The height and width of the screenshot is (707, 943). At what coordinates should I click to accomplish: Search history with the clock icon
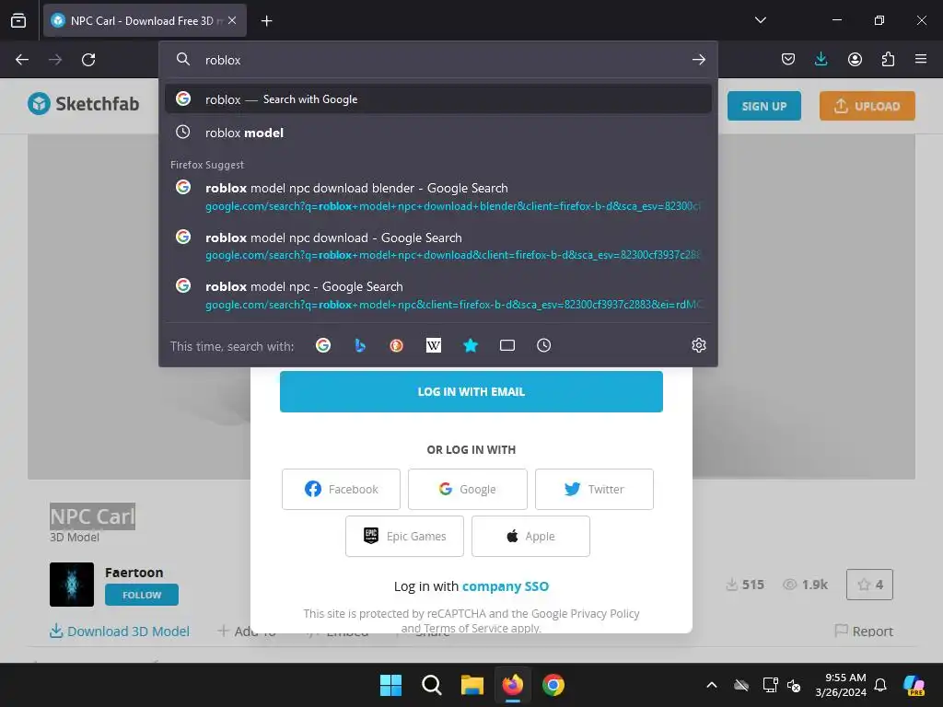[543, 346]
